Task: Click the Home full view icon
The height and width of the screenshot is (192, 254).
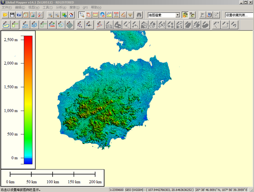Action: point(71,15)
